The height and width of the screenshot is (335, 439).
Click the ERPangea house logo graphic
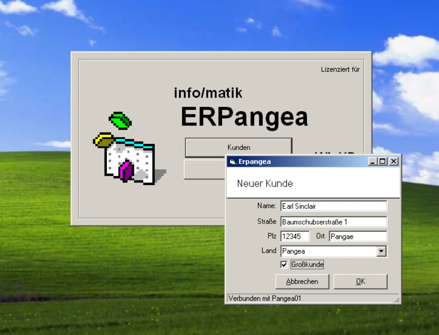point(130,148)
